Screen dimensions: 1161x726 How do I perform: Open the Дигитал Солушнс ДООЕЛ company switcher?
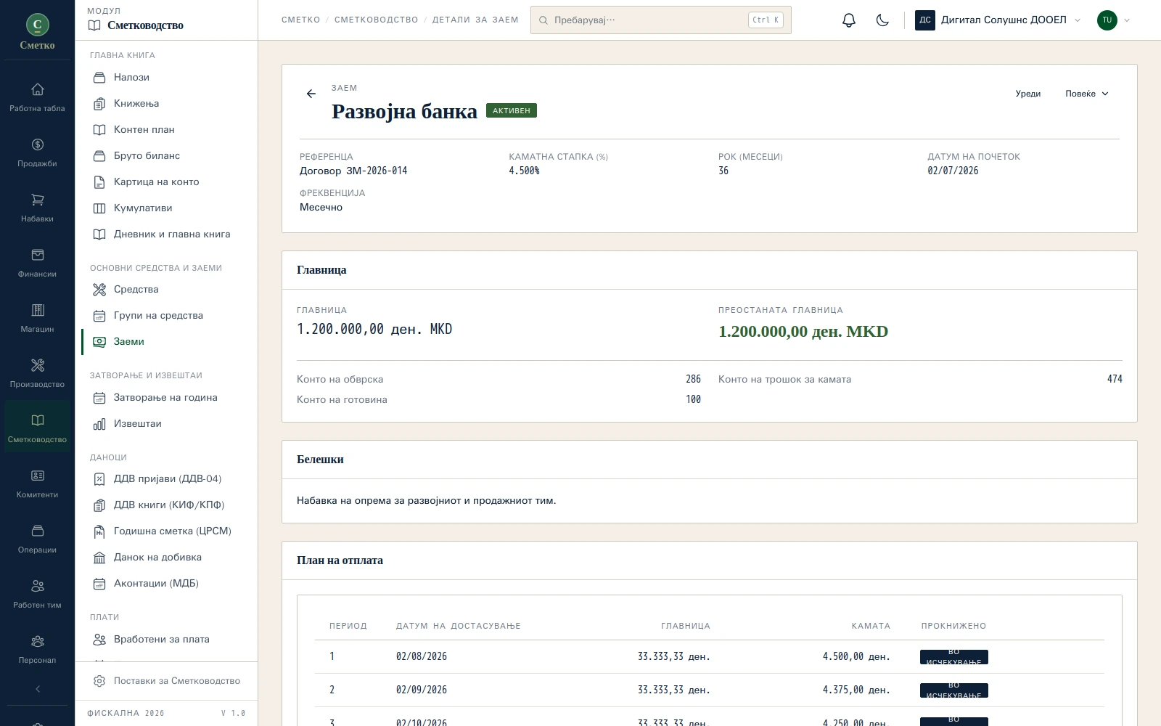998,20
